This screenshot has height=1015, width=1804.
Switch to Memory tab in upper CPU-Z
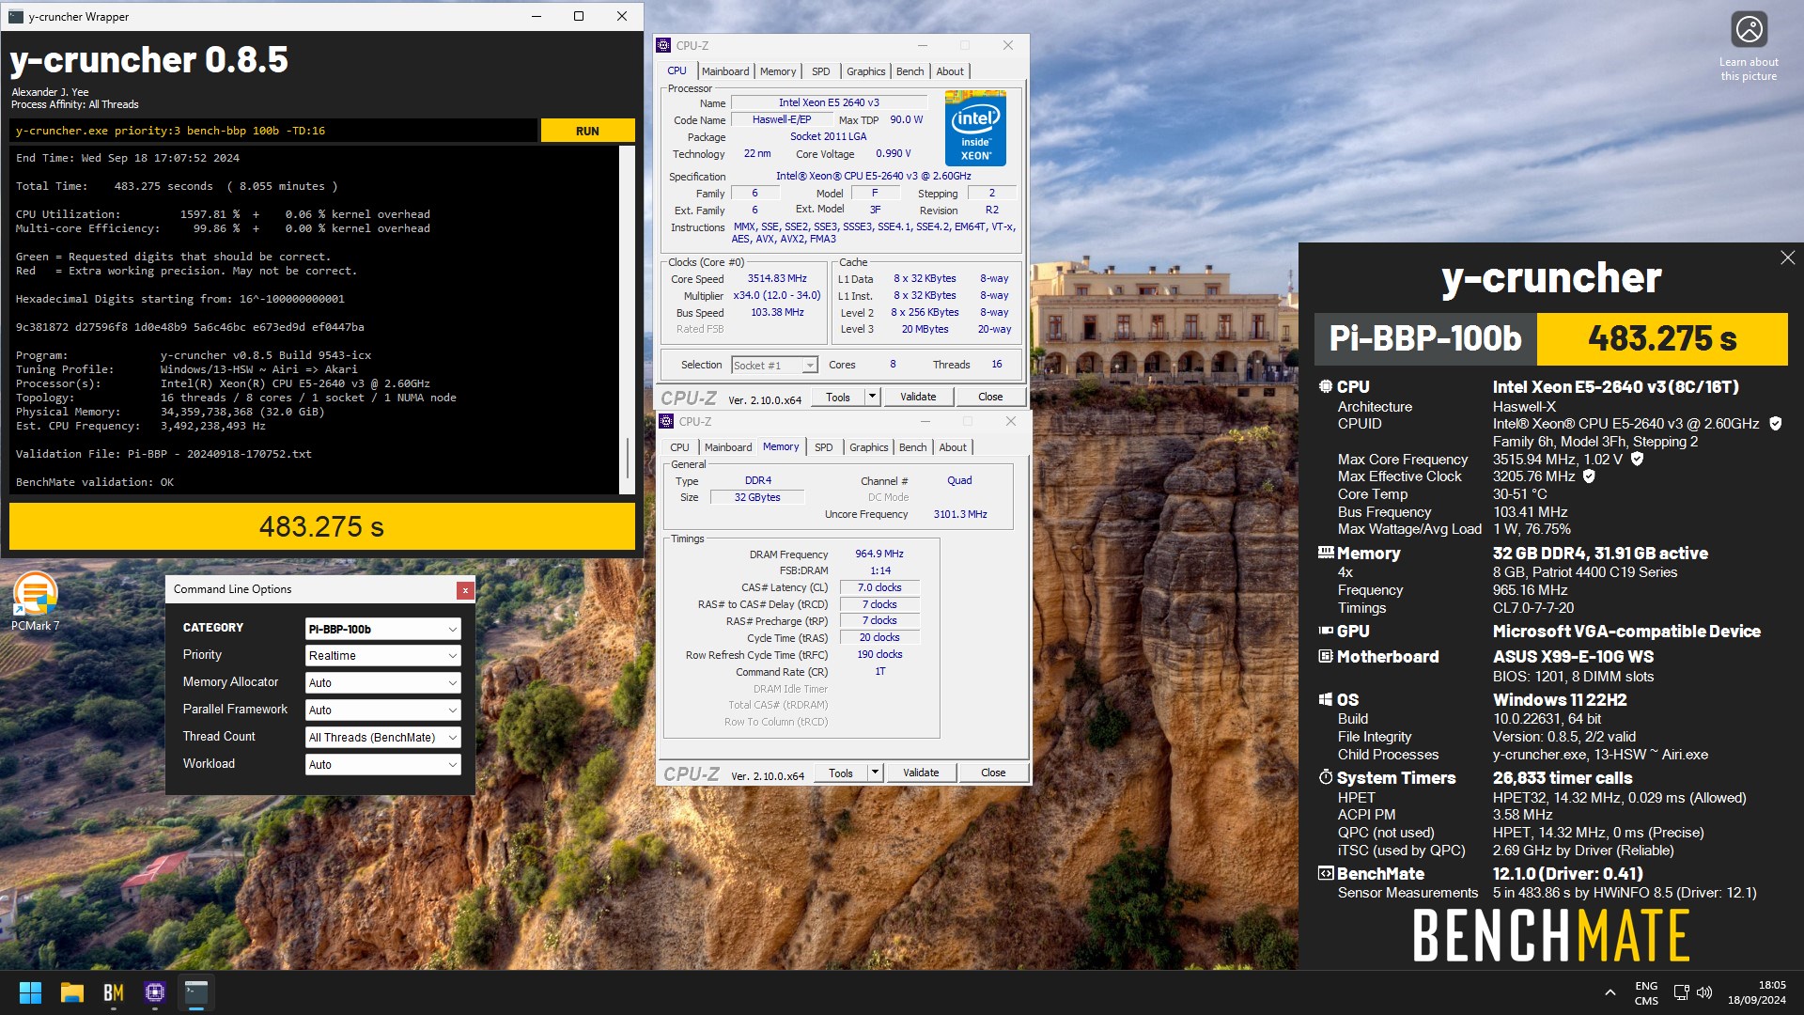point(778,71)
